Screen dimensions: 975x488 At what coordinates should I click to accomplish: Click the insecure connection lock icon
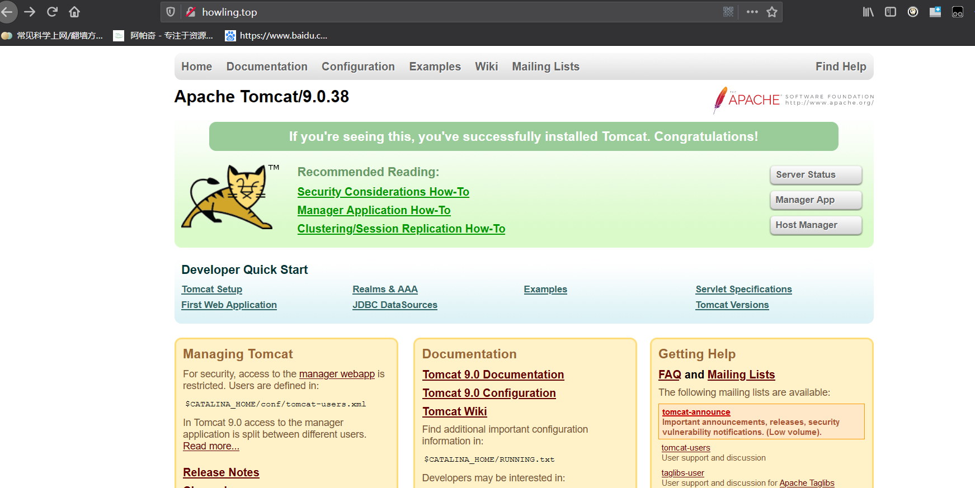[191, 12]
